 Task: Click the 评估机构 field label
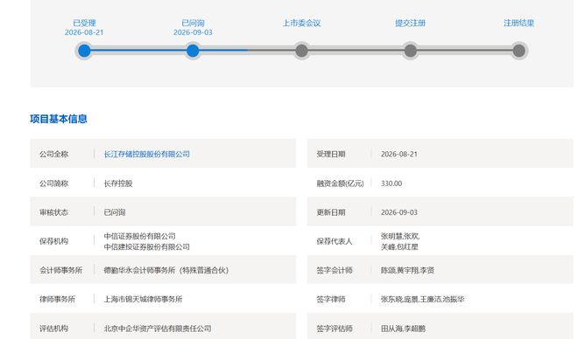click(53, 329)
